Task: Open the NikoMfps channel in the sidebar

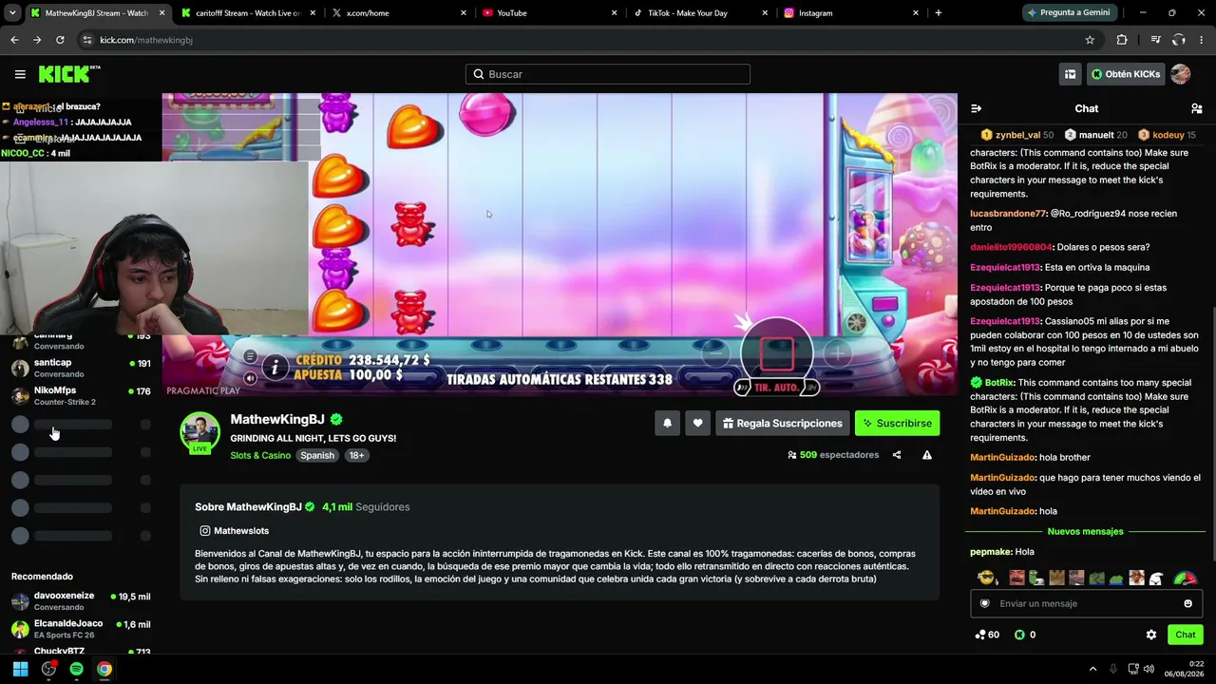Action: click(x=81, y=395)
